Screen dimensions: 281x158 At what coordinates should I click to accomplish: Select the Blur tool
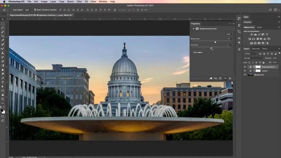pos(3,70)
